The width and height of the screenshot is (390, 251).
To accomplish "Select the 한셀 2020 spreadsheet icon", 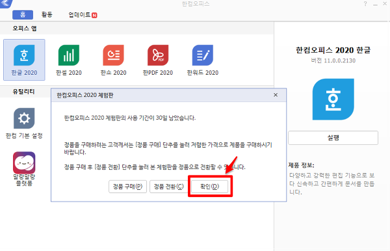I will [x=69, y=55].
